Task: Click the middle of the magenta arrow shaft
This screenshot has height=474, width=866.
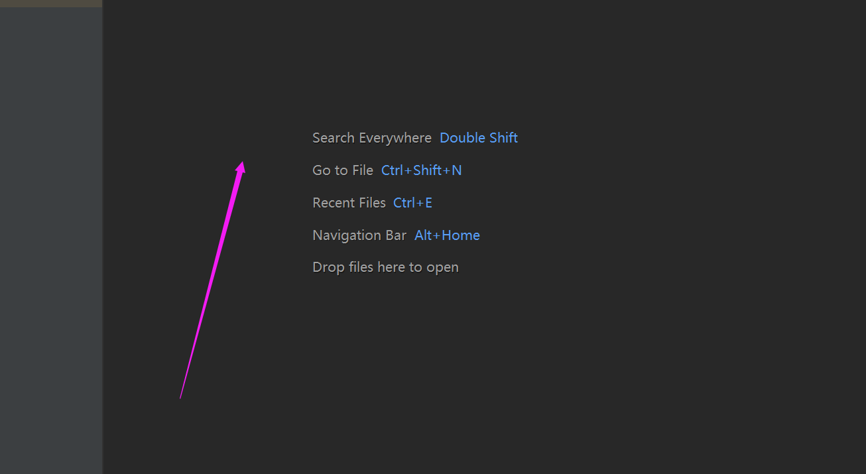Action: pyautogui.click(x=212, y=279)
